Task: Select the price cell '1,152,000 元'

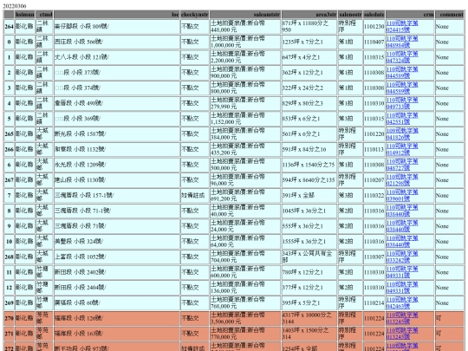Action: click(245, 119)
